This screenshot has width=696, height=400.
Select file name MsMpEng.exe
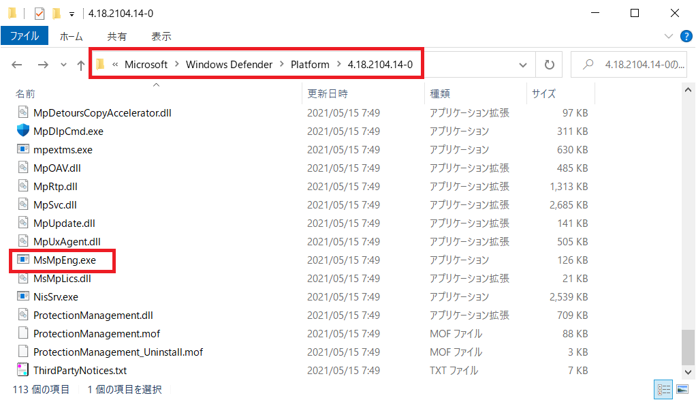65,260
